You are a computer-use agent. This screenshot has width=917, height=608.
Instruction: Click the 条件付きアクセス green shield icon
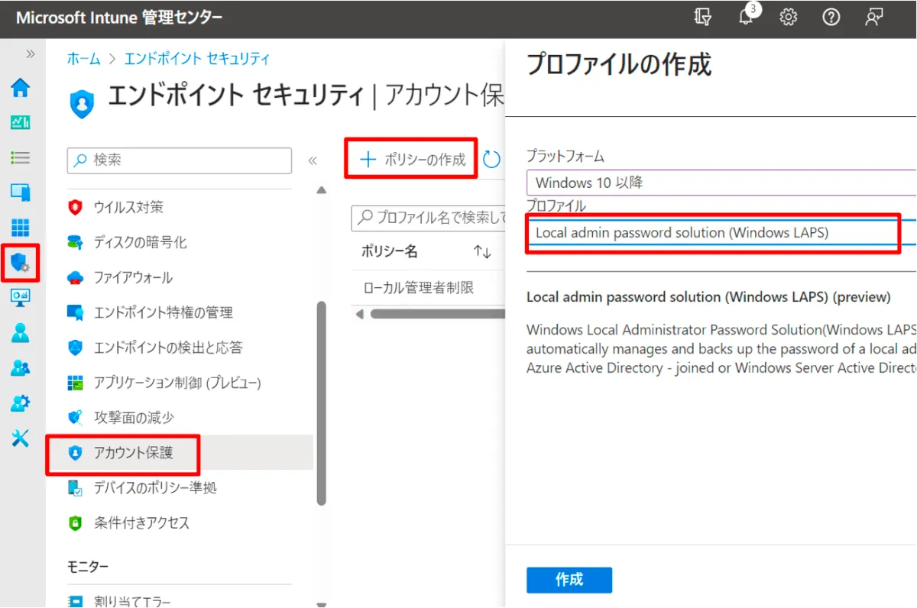tap(75, 523)
